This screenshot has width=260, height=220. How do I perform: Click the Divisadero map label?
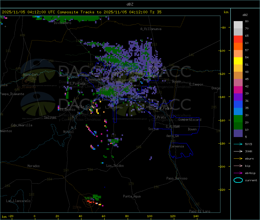[x=62, y=23]
